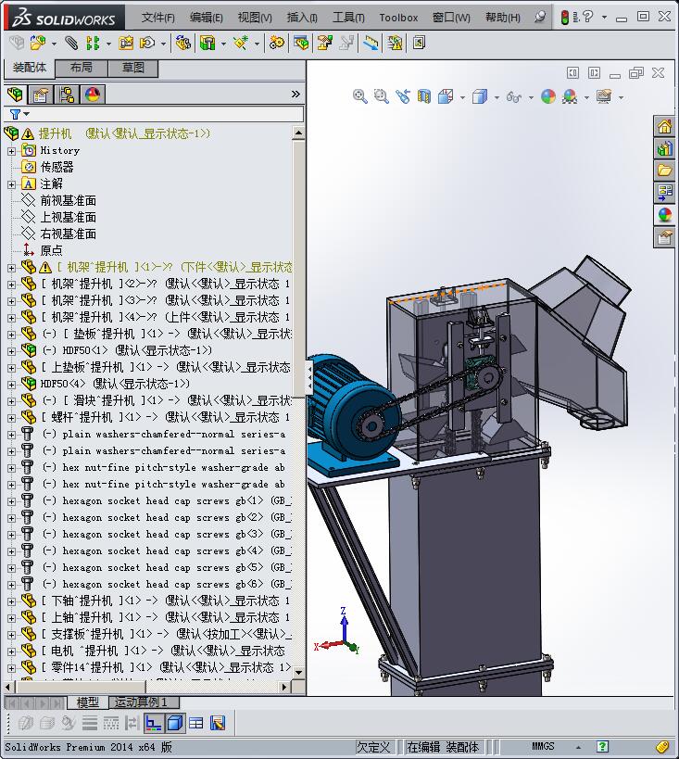
Task: Click the Previous View icon
Action: (403, 96)
